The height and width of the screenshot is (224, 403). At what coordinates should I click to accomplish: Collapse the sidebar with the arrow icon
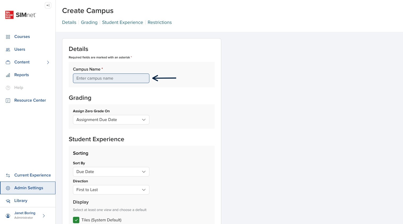(x=48, y=5)
